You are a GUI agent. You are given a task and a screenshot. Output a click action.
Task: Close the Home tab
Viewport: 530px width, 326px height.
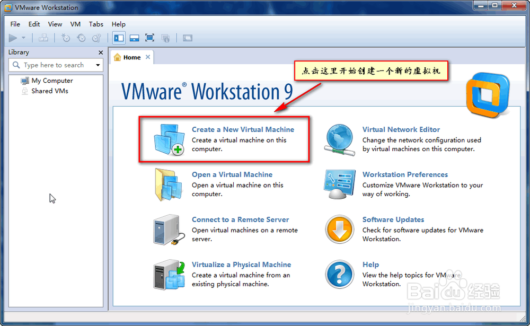(x=148, y=57)
